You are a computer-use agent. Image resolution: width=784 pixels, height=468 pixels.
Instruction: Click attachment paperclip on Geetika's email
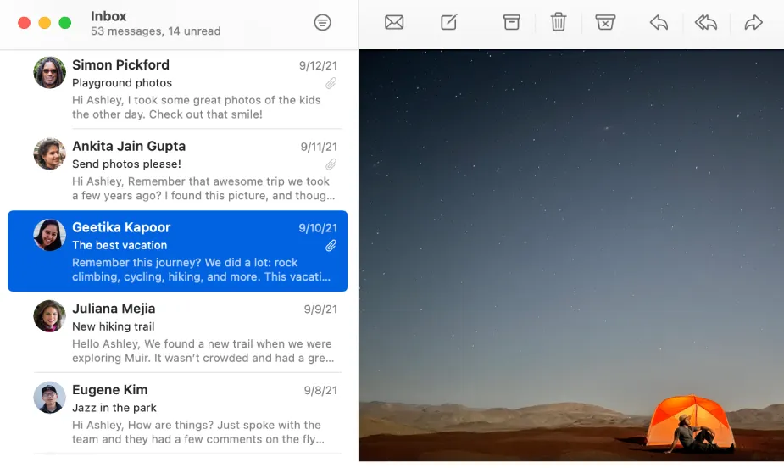(x=331, y=246)
